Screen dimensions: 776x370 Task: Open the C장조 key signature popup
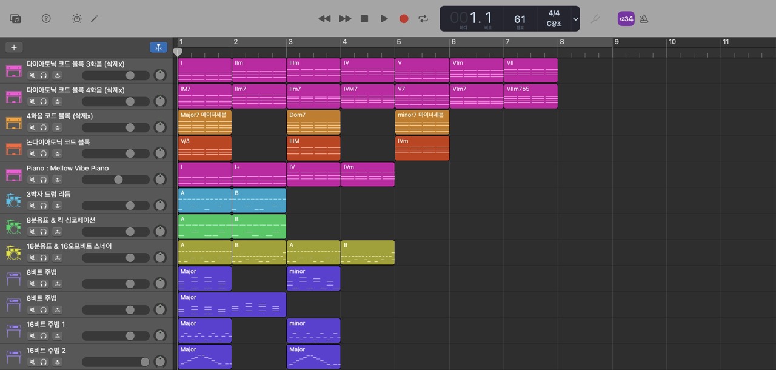(x=554, y=24)
